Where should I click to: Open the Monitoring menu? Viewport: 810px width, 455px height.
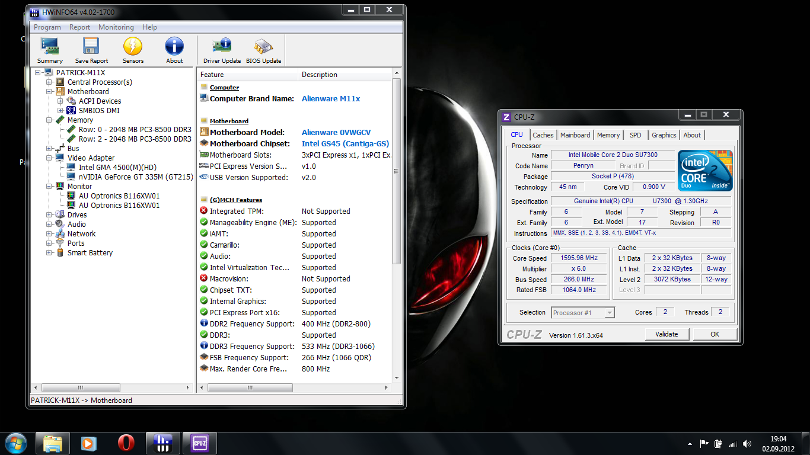click(x=116, y=27)
